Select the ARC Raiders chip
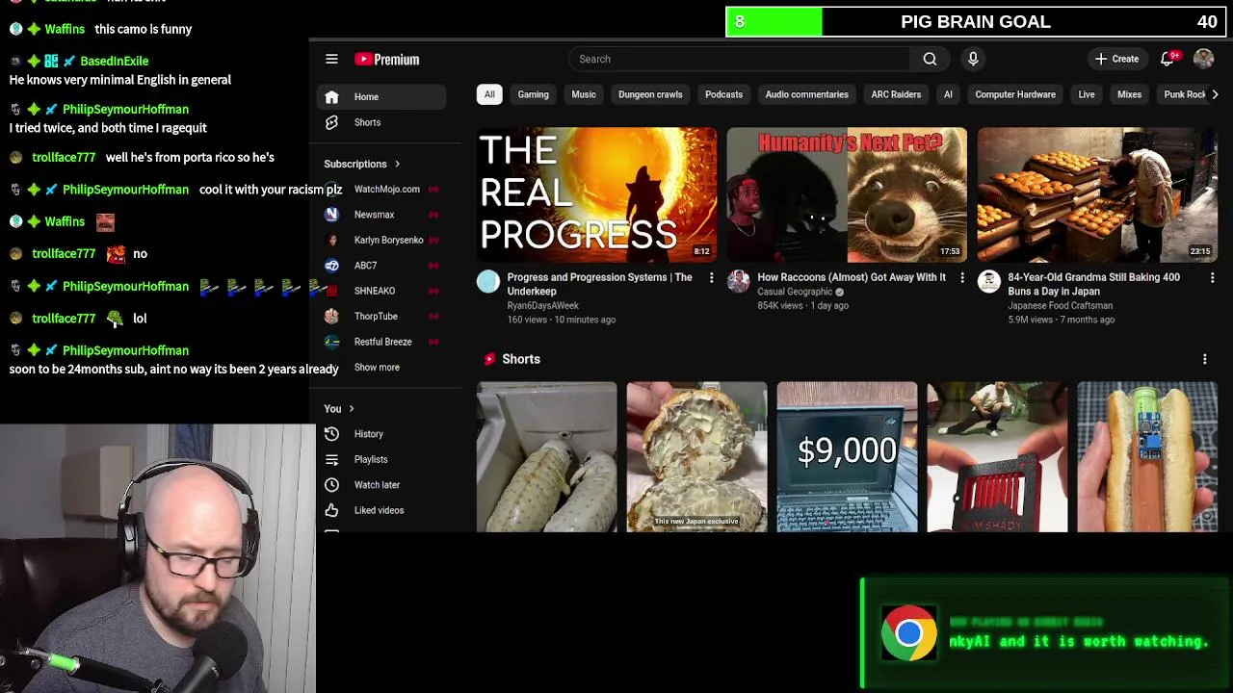 [x=896, y=94]
